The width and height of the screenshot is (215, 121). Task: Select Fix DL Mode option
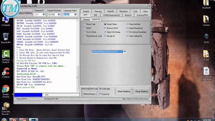85,32
